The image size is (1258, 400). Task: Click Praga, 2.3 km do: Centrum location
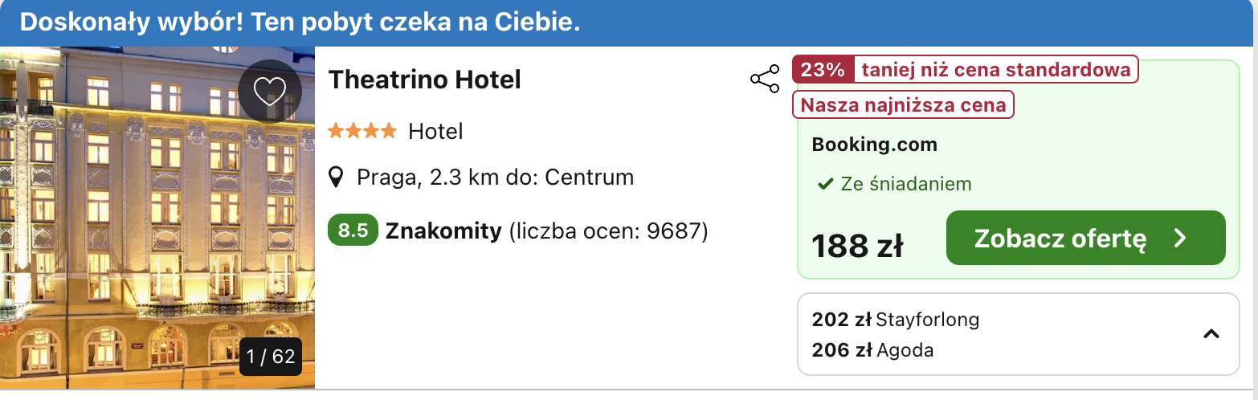495,177
